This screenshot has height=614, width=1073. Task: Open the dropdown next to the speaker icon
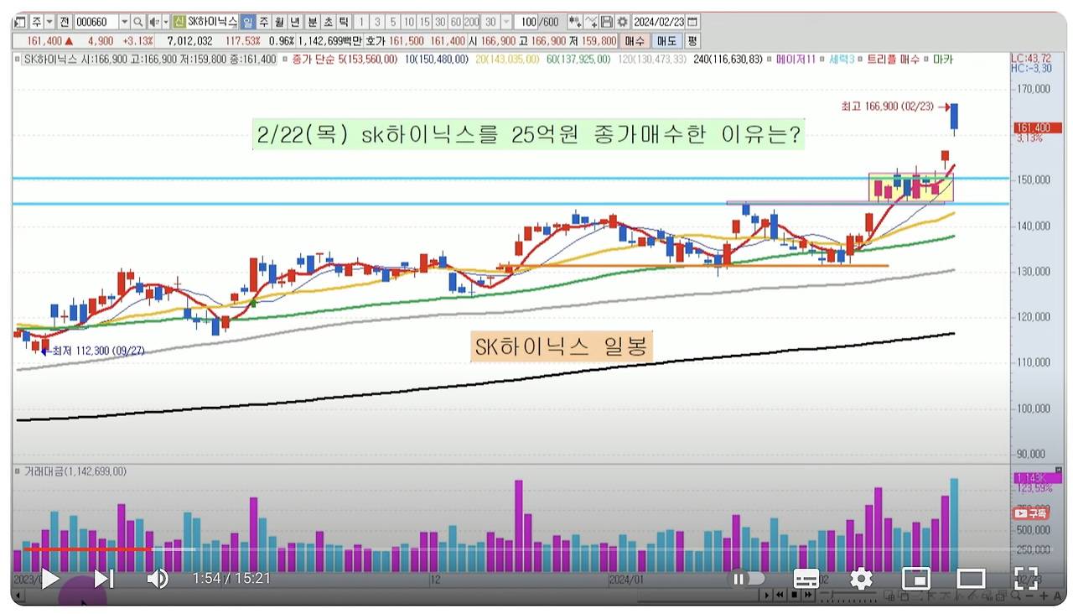pos(165,22)
